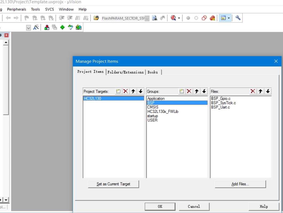This screenshot has height=213, width=283.
Task: Open Select Software Packs icon
Action: click(70, 27)
